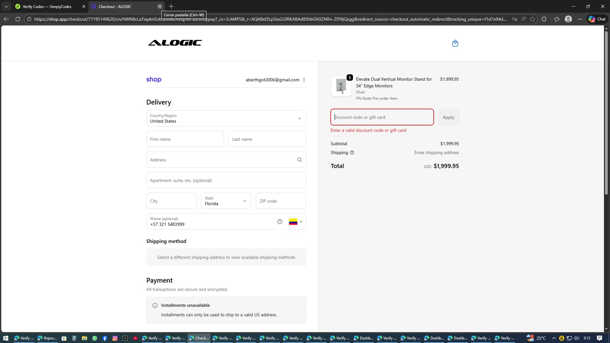
Task: Click the 5:13 clock in taskbar
Action: 587,338
